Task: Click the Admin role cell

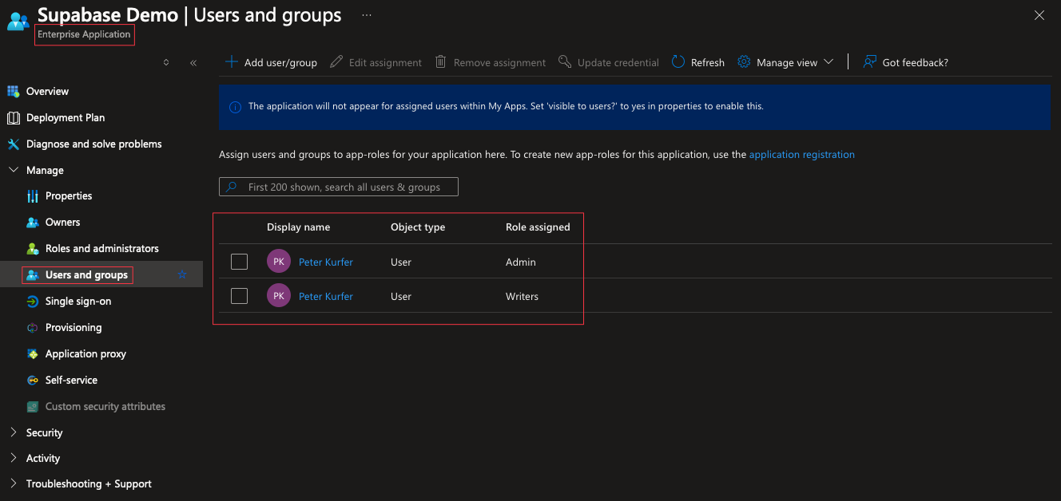Action: tap(521, 262)
